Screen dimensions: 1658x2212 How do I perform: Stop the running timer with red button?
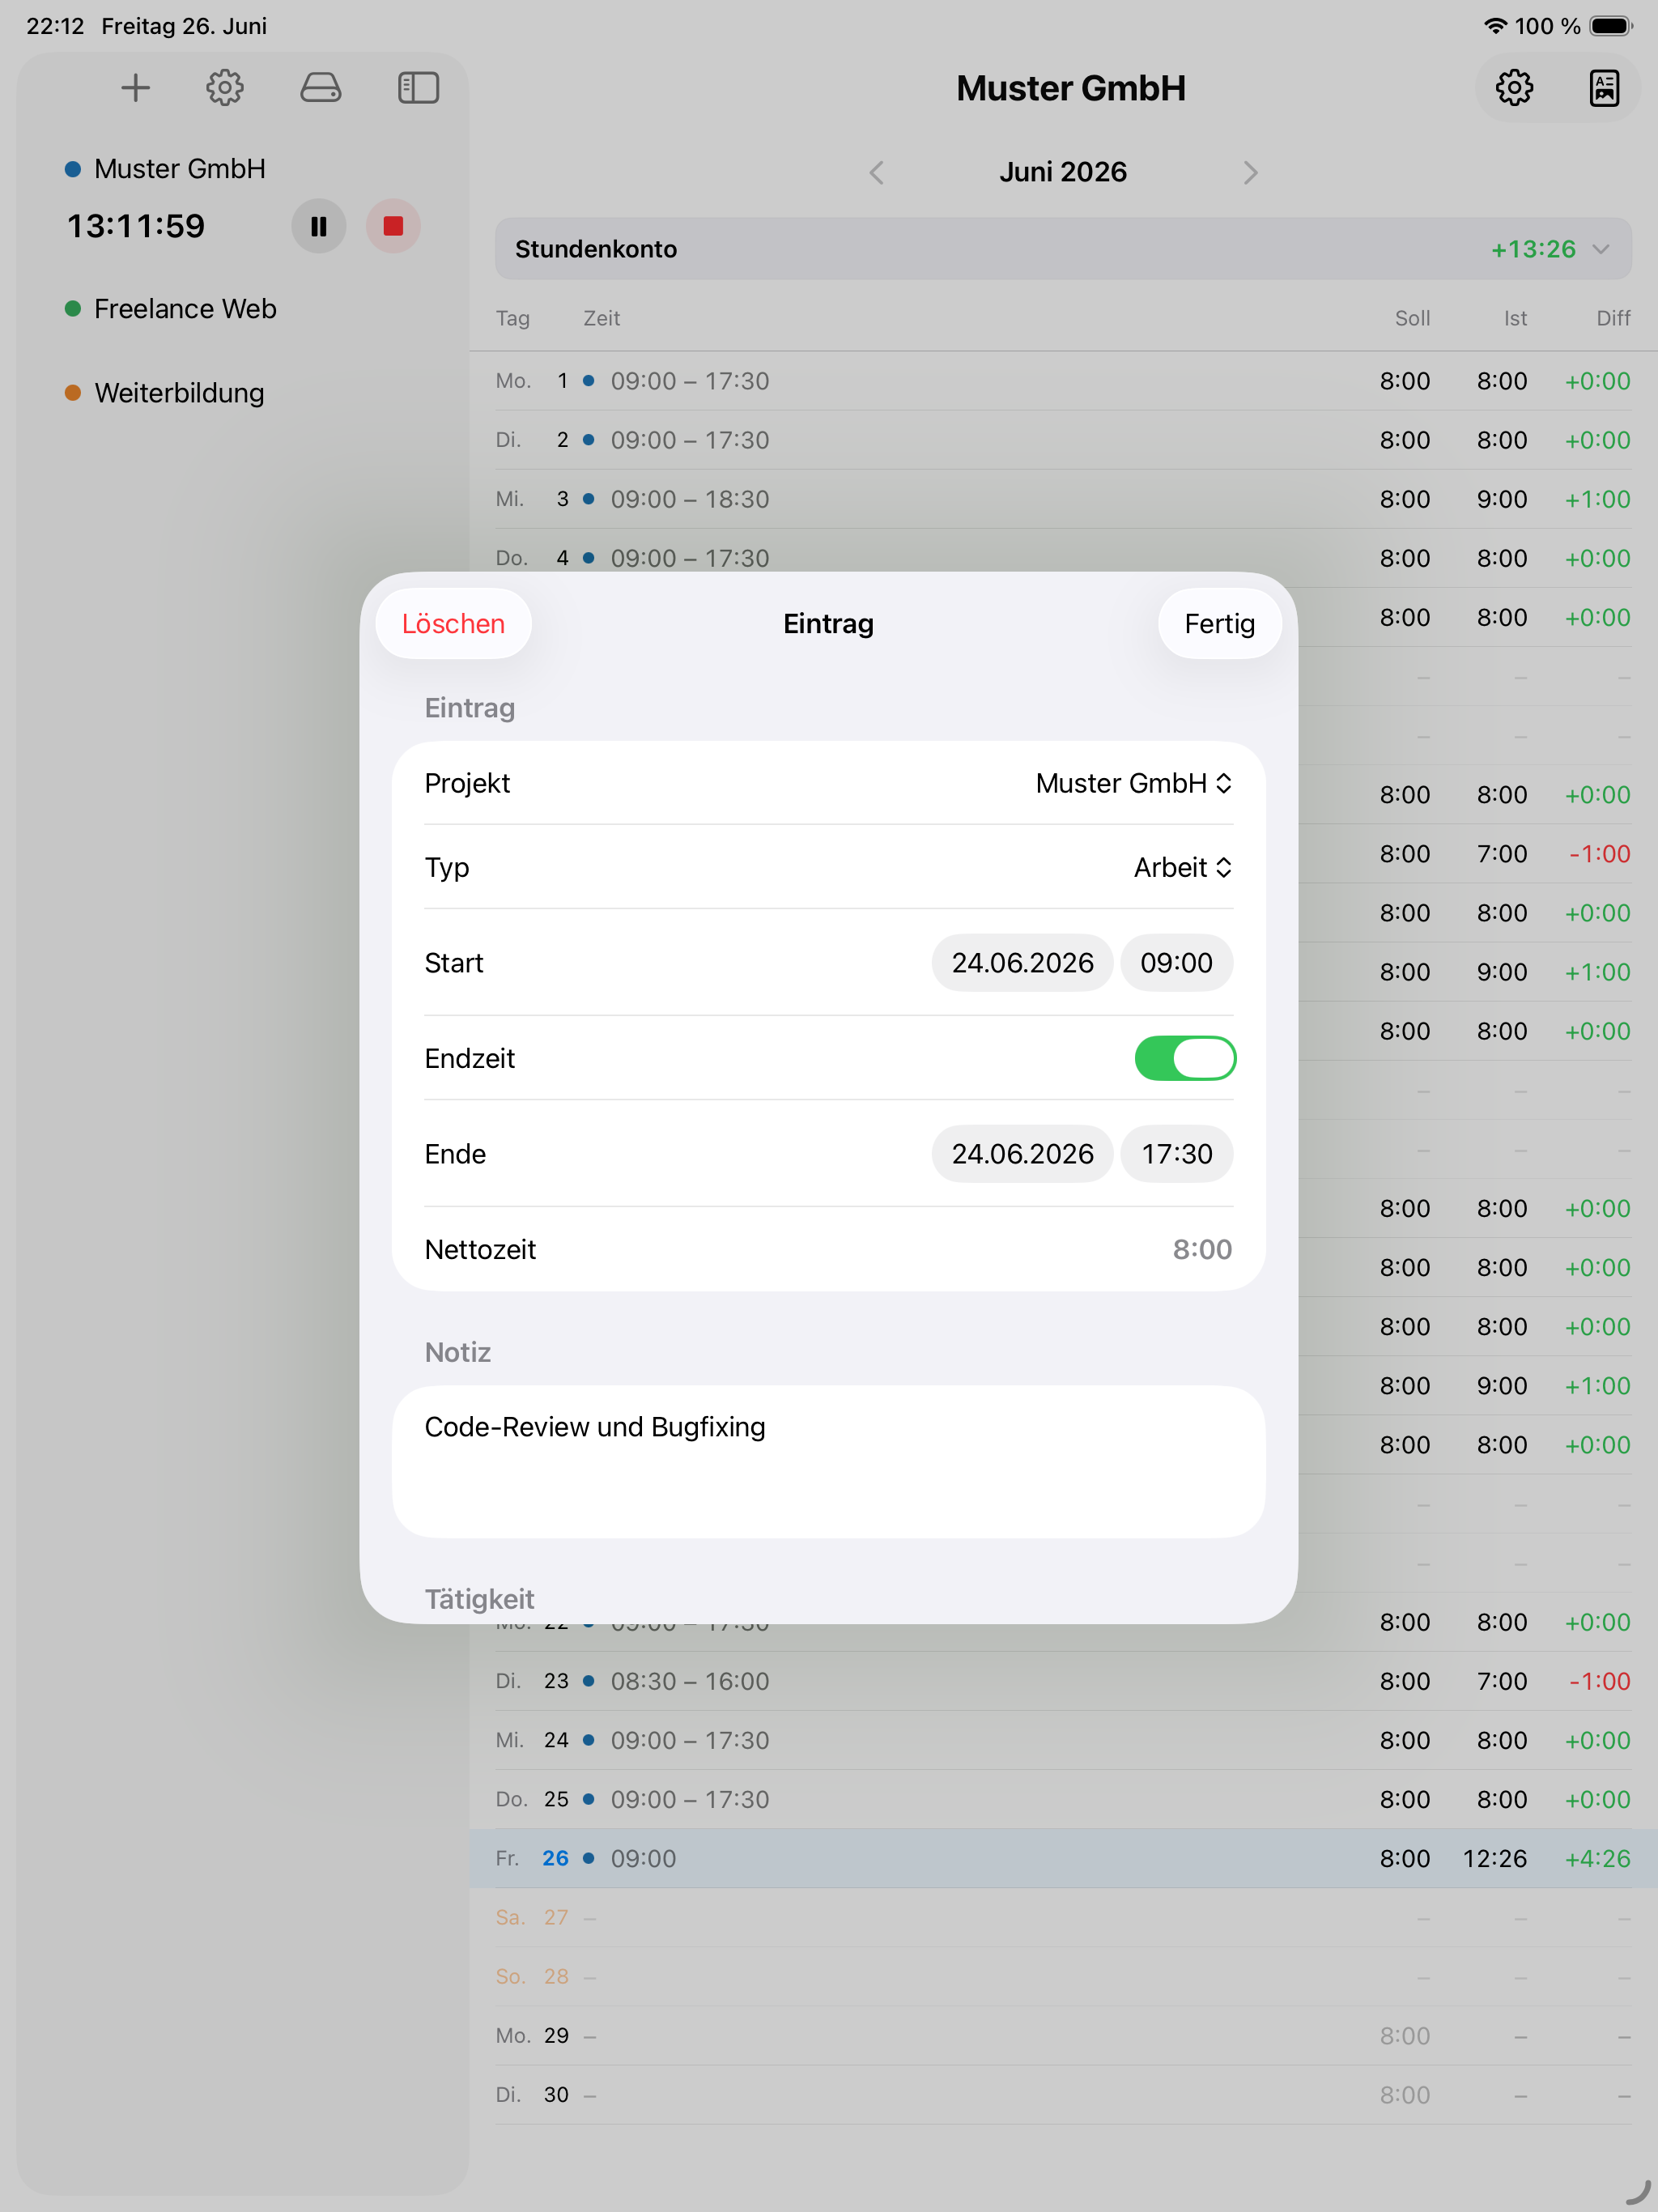tap(393, 226)
